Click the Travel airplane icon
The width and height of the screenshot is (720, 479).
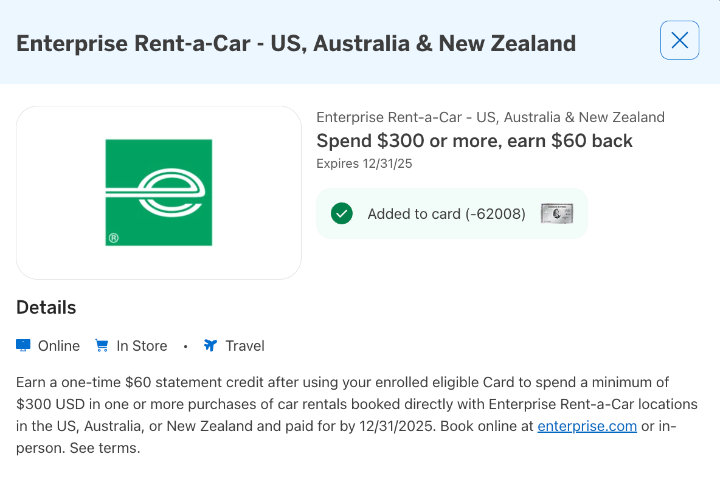point(210,346)
